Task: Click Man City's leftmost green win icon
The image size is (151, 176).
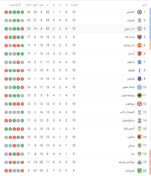Action: (x=6, y=29)
